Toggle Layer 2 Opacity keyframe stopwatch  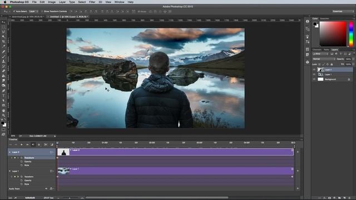coord(22,162)
